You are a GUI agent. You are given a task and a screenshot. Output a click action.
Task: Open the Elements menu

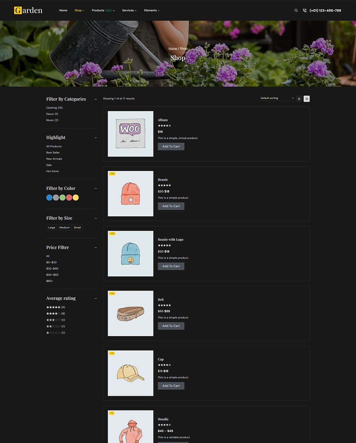tap(152, 10)
